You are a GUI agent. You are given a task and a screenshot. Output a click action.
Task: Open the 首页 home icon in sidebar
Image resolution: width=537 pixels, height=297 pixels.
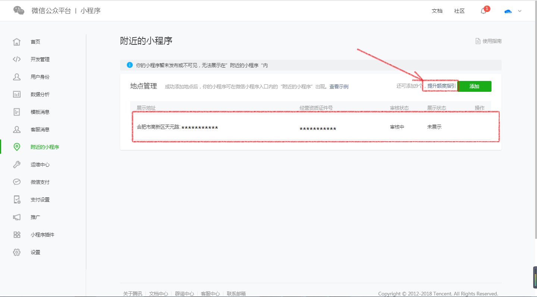[x=16, y=41]
